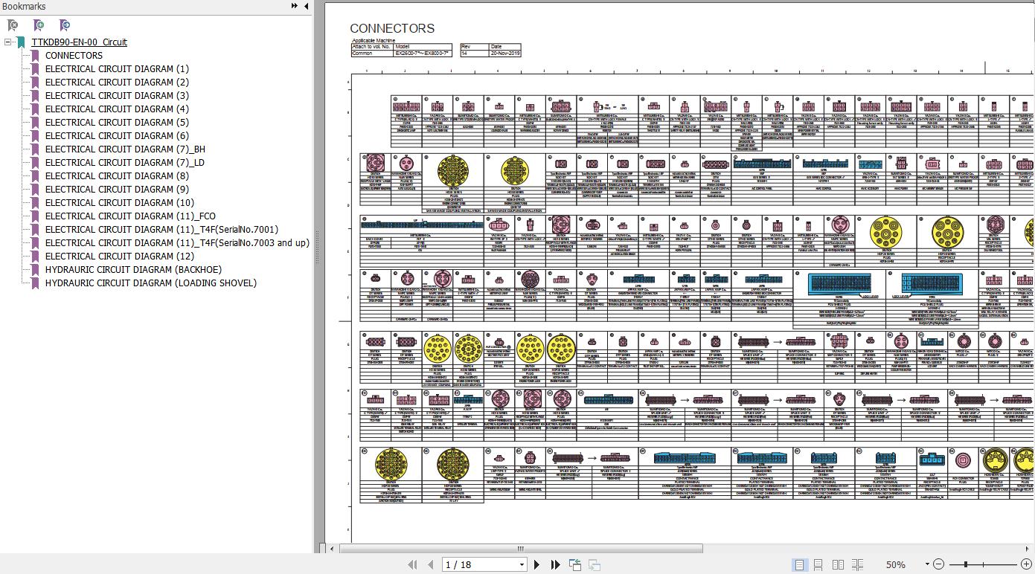
Task: Jump to the last page
Action: (x=555, y=565)
